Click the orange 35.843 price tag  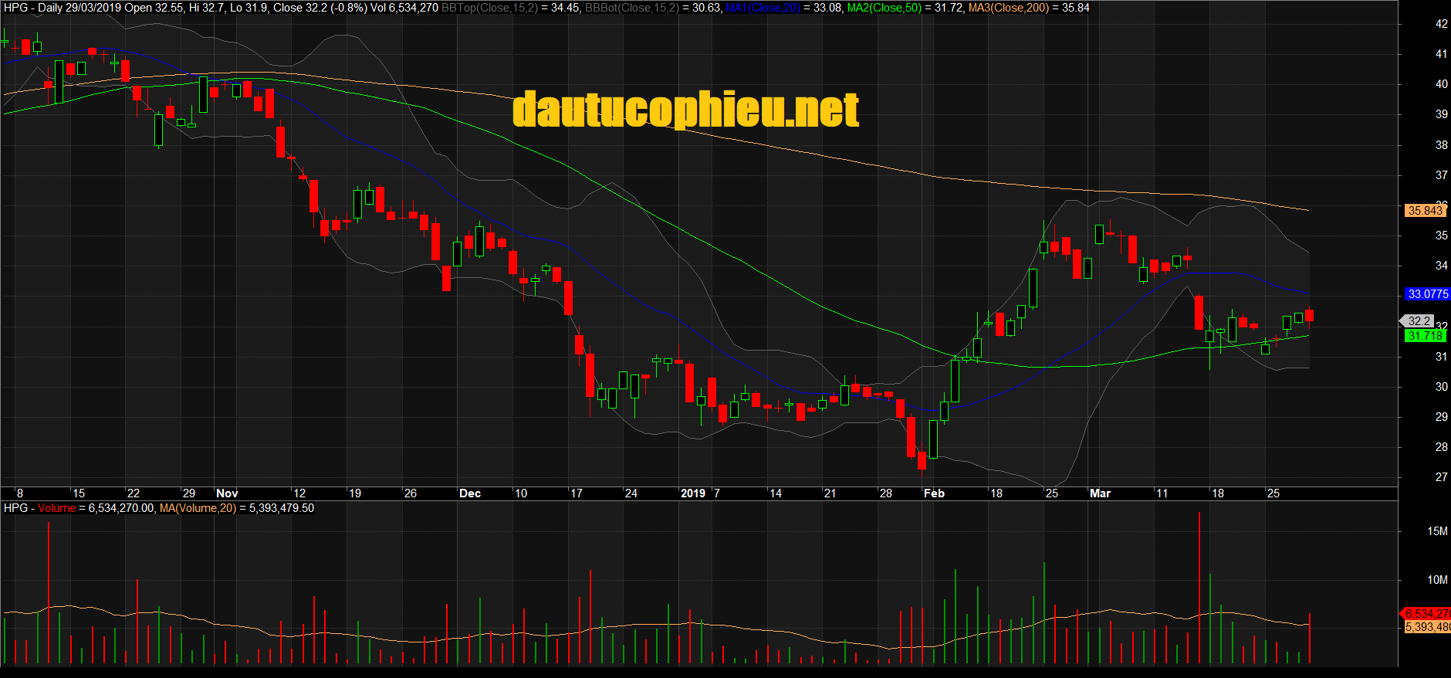[1425, 210]
